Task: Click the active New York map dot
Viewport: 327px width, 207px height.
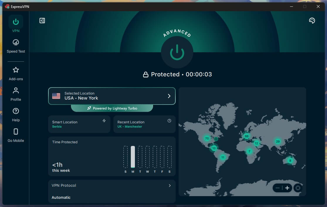Action: [x=216, y=139]
